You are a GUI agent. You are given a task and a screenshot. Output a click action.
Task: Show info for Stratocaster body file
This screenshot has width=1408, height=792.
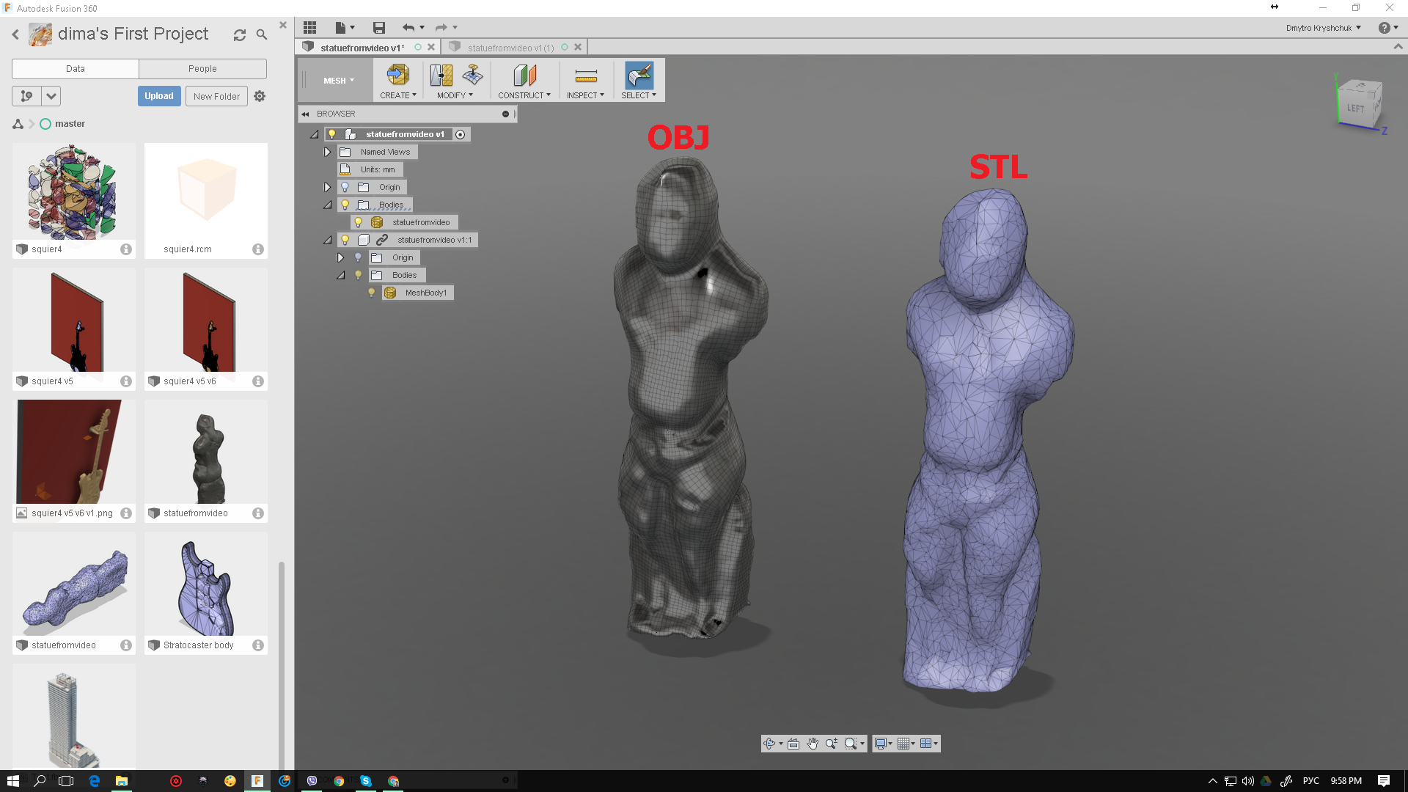(258, 645)
